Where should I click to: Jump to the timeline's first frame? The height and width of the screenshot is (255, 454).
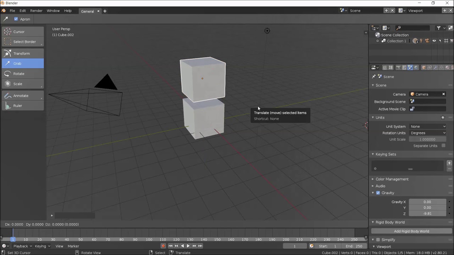coord(170,246)
